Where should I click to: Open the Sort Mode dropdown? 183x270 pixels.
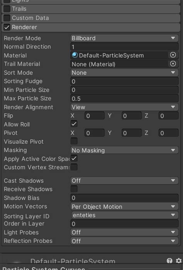[x=124, y=73]
